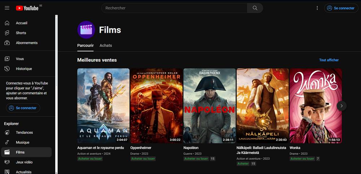
Task: Open Shorts from the sidebar
Action: (x=21, y=33)
